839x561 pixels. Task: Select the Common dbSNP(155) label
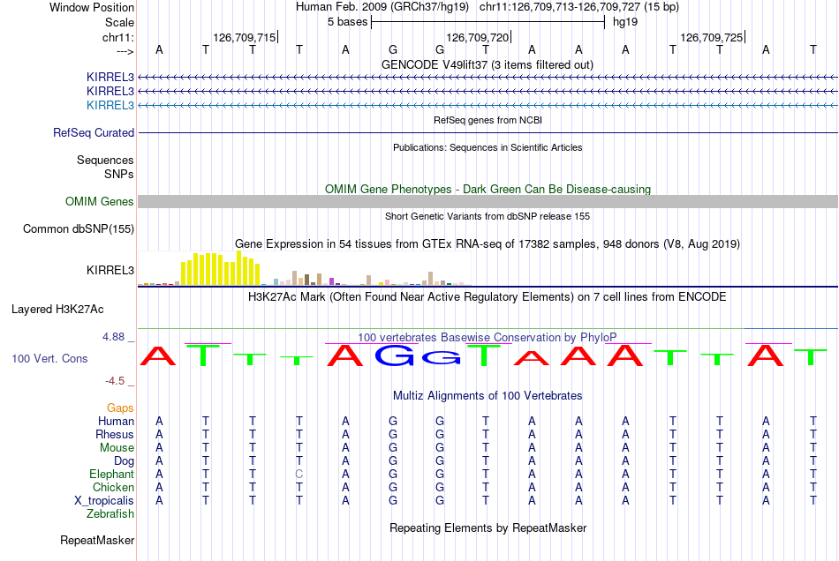(79, 228)
